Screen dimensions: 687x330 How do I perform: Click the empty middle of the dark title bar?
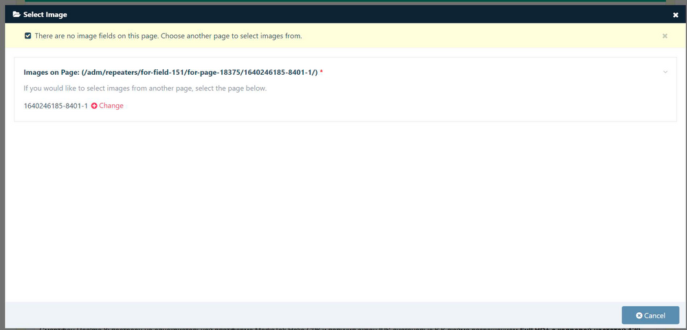point(343,14)
